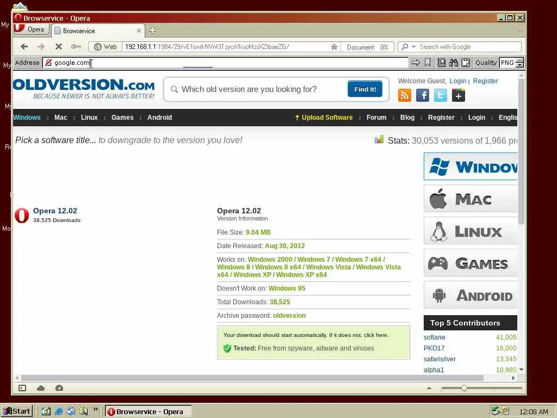This screenshot has width=557, height=418.
Task: Focus the Browservice Address input field
Action: (225, 63)
